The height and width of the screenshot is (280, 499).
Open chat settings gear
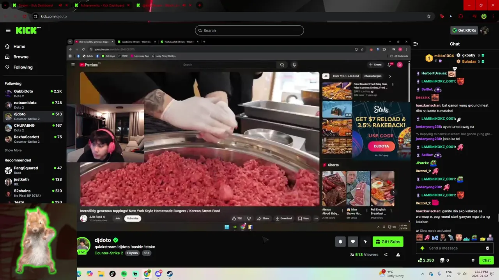click(473, 260)
